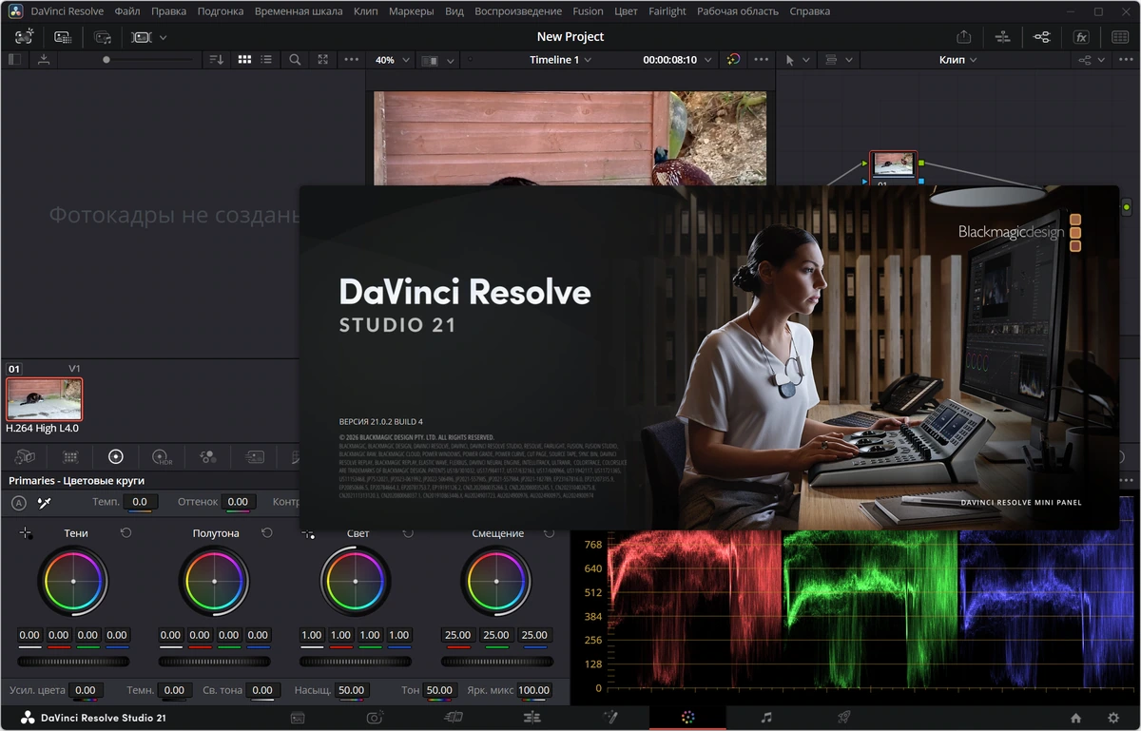Search stills with magnifier icon

pos(295,59)
